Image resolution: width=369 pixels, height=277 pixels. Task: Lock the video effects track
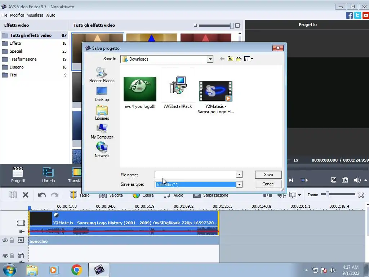[12, 240]
